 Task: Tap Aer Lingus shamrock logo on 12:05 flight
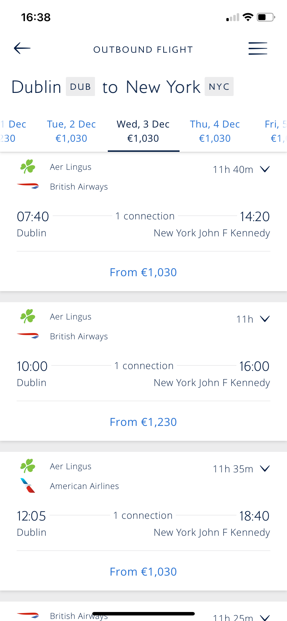[28, 466]
